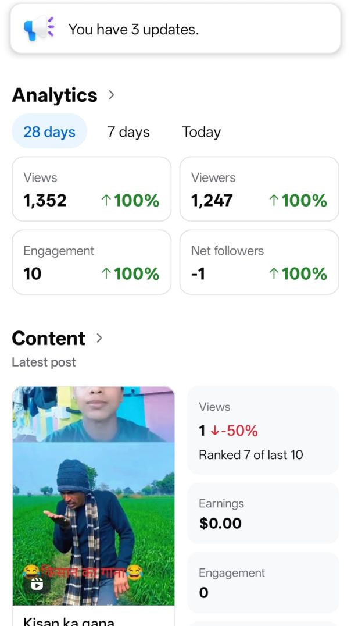Tap the latest post Engagement 0 card

tap(263, 582)
